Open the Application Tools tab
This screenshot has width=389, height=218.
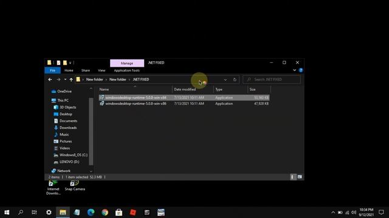coord(127,70)
